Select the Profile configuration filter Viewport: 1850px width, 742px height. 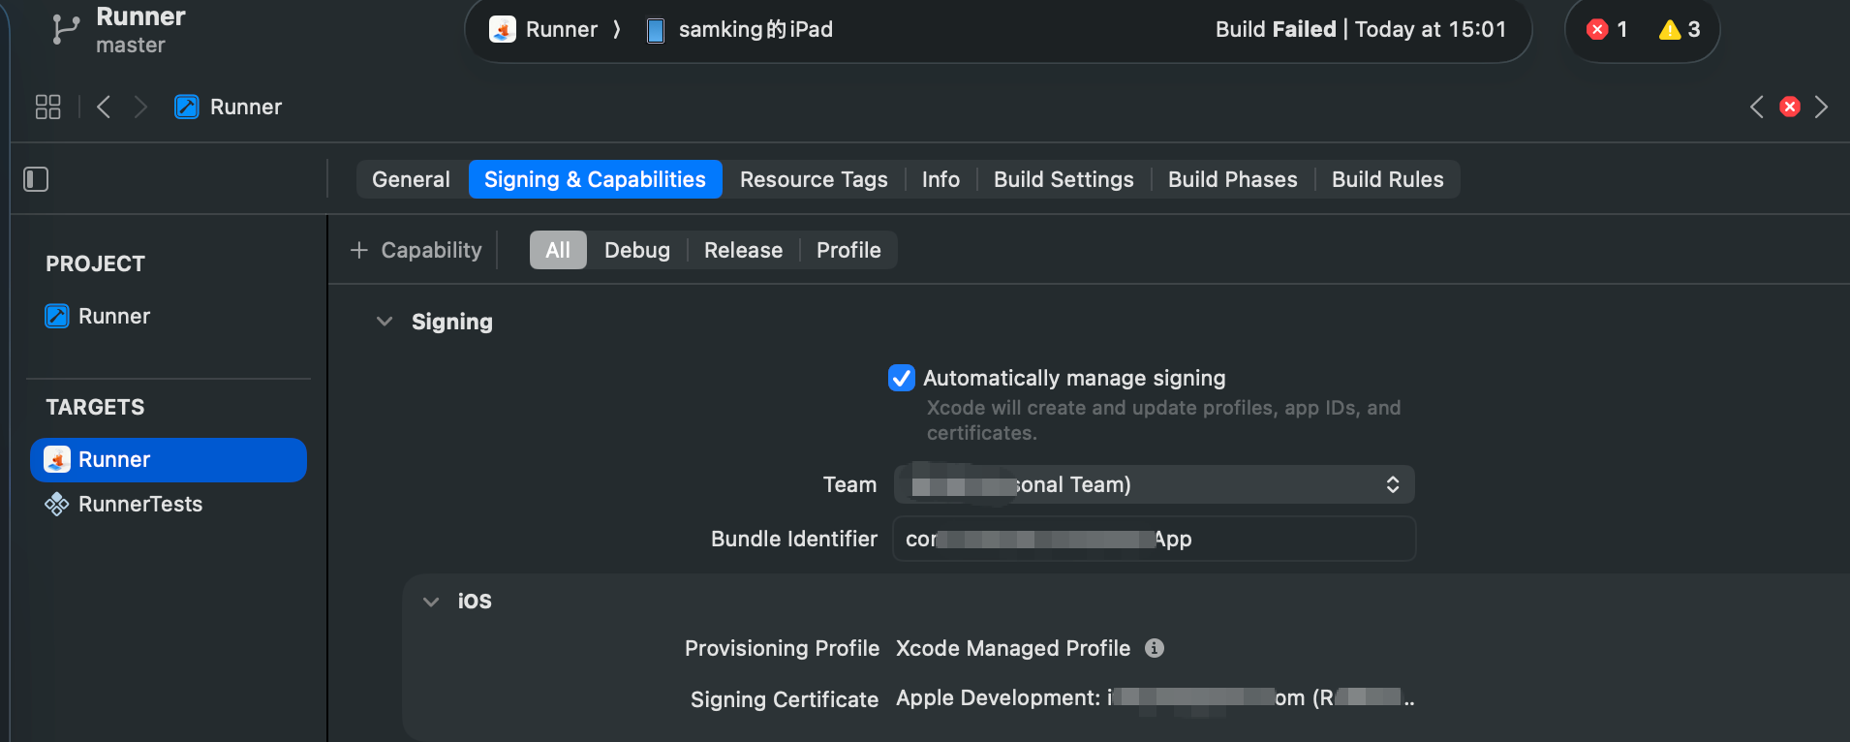tap(848, 250)
